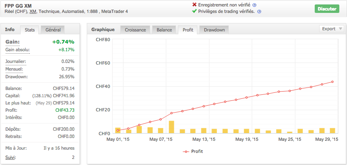Screen dimensions: 347x165
Task: Open the Info tab
Action: tap(10, 29)
